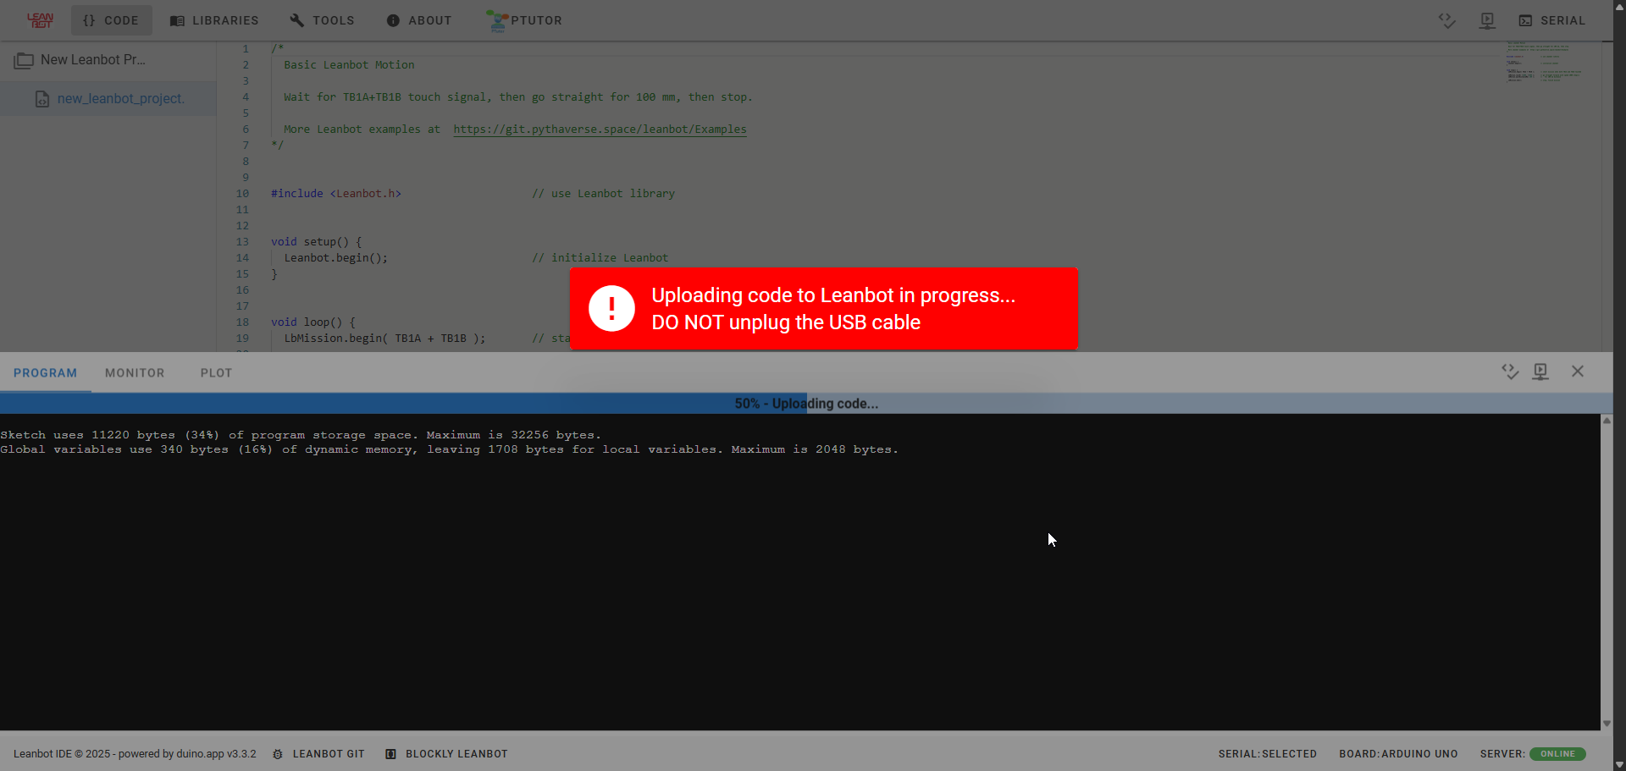Open the Libraries menu

(214, 20)
